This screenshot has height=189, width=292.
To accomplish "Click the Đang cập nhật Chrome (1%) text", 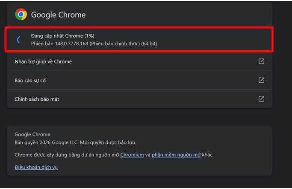I will pyautogui.click(x=62, y=36).
